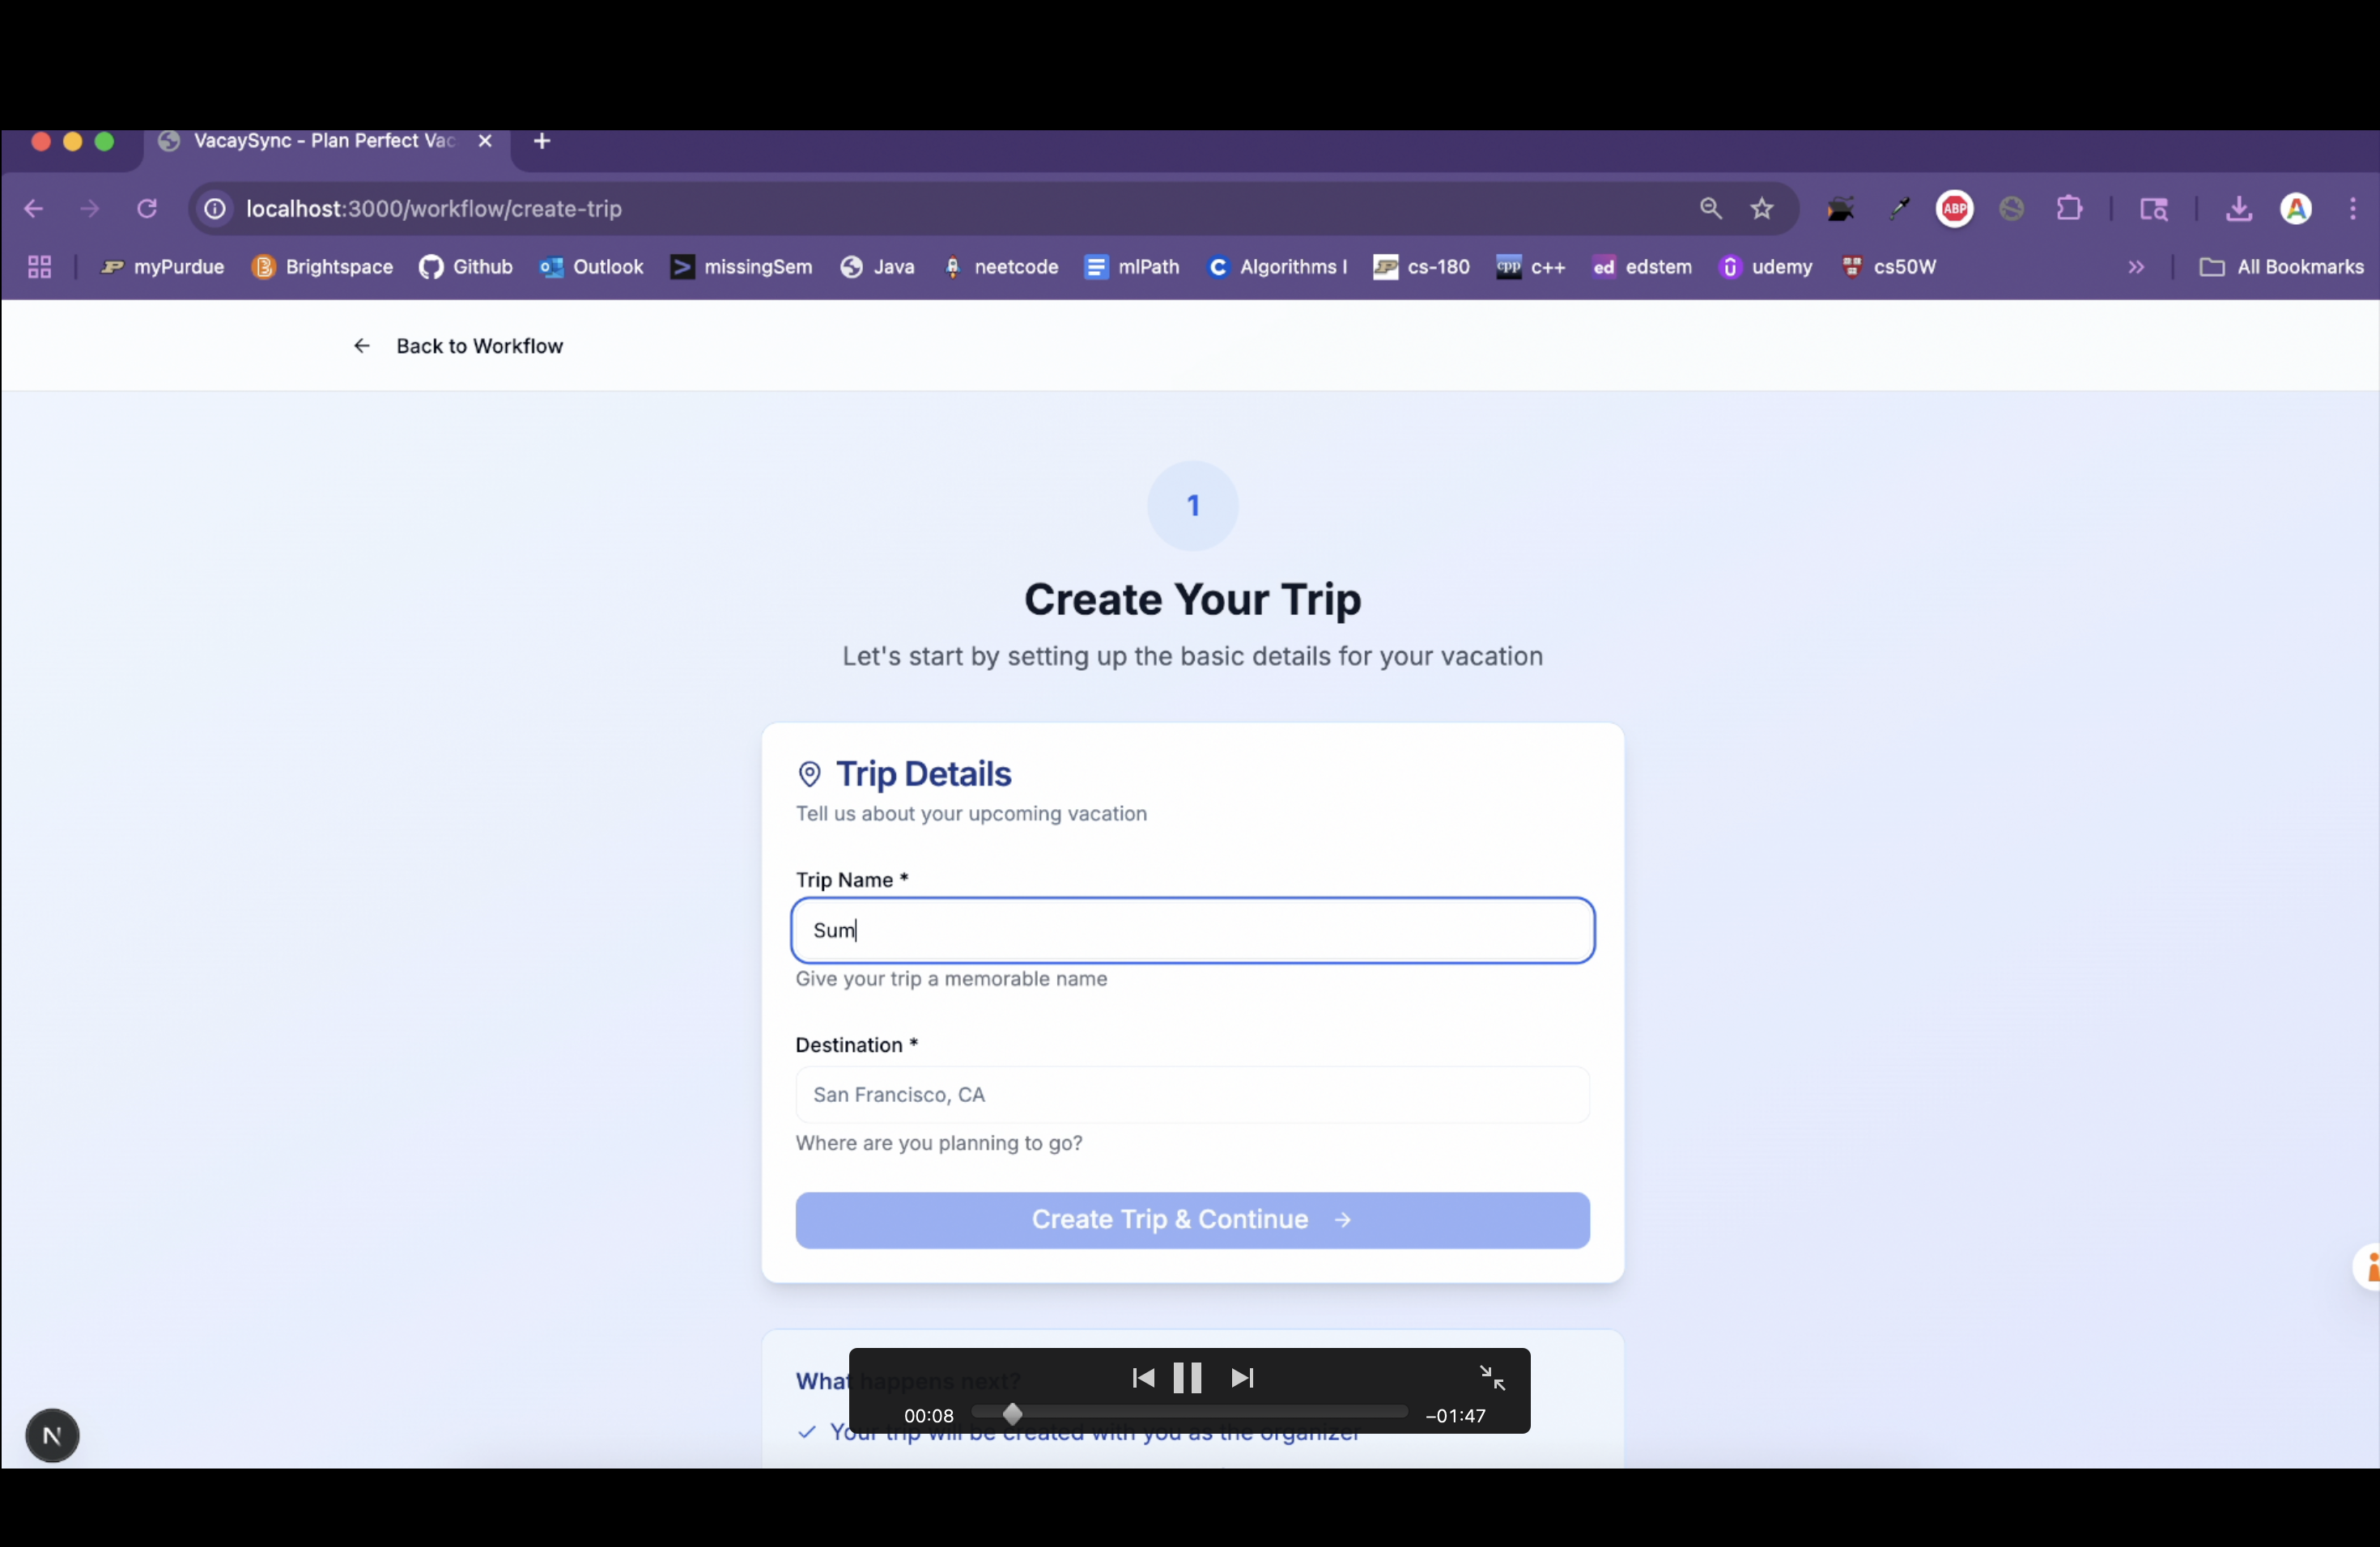Skip to next track in player
2380x1547 pixels.
pos(1242,1378)
